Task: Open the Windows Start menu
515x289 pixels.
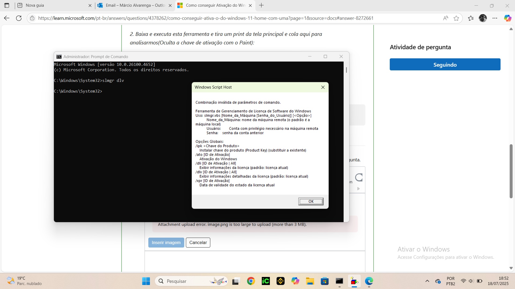Action: pyautogui.click(x=146, y=281)
